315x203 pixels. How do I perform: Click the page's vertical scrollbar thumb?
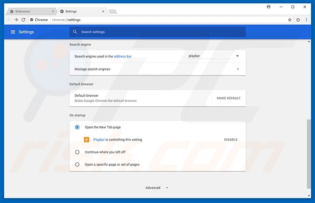[309, 154]
